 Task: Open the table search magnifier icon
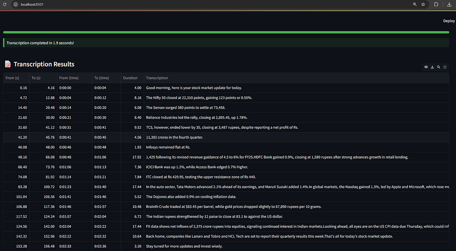point(438,67)
